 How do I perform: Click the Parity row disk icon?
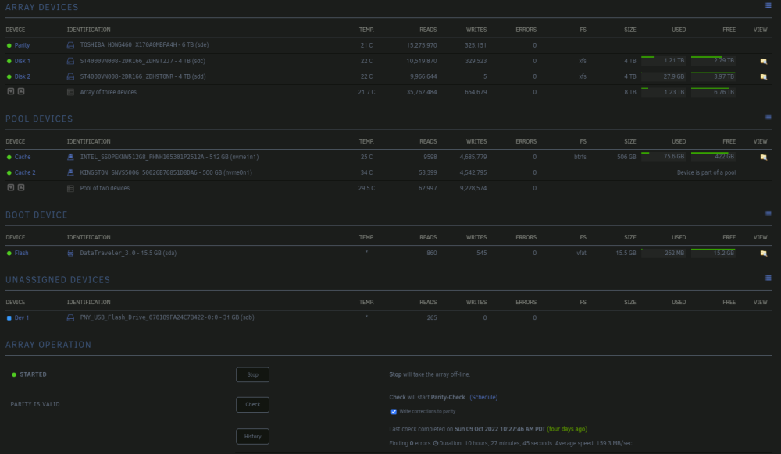click(x=70, y=45)
